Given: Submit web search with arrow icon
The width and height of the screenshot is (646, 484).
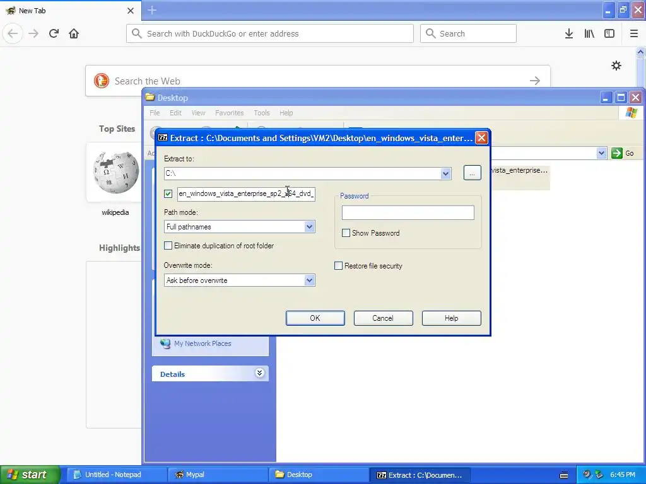Looking at the screenshot, I should (x=535, y=81).
